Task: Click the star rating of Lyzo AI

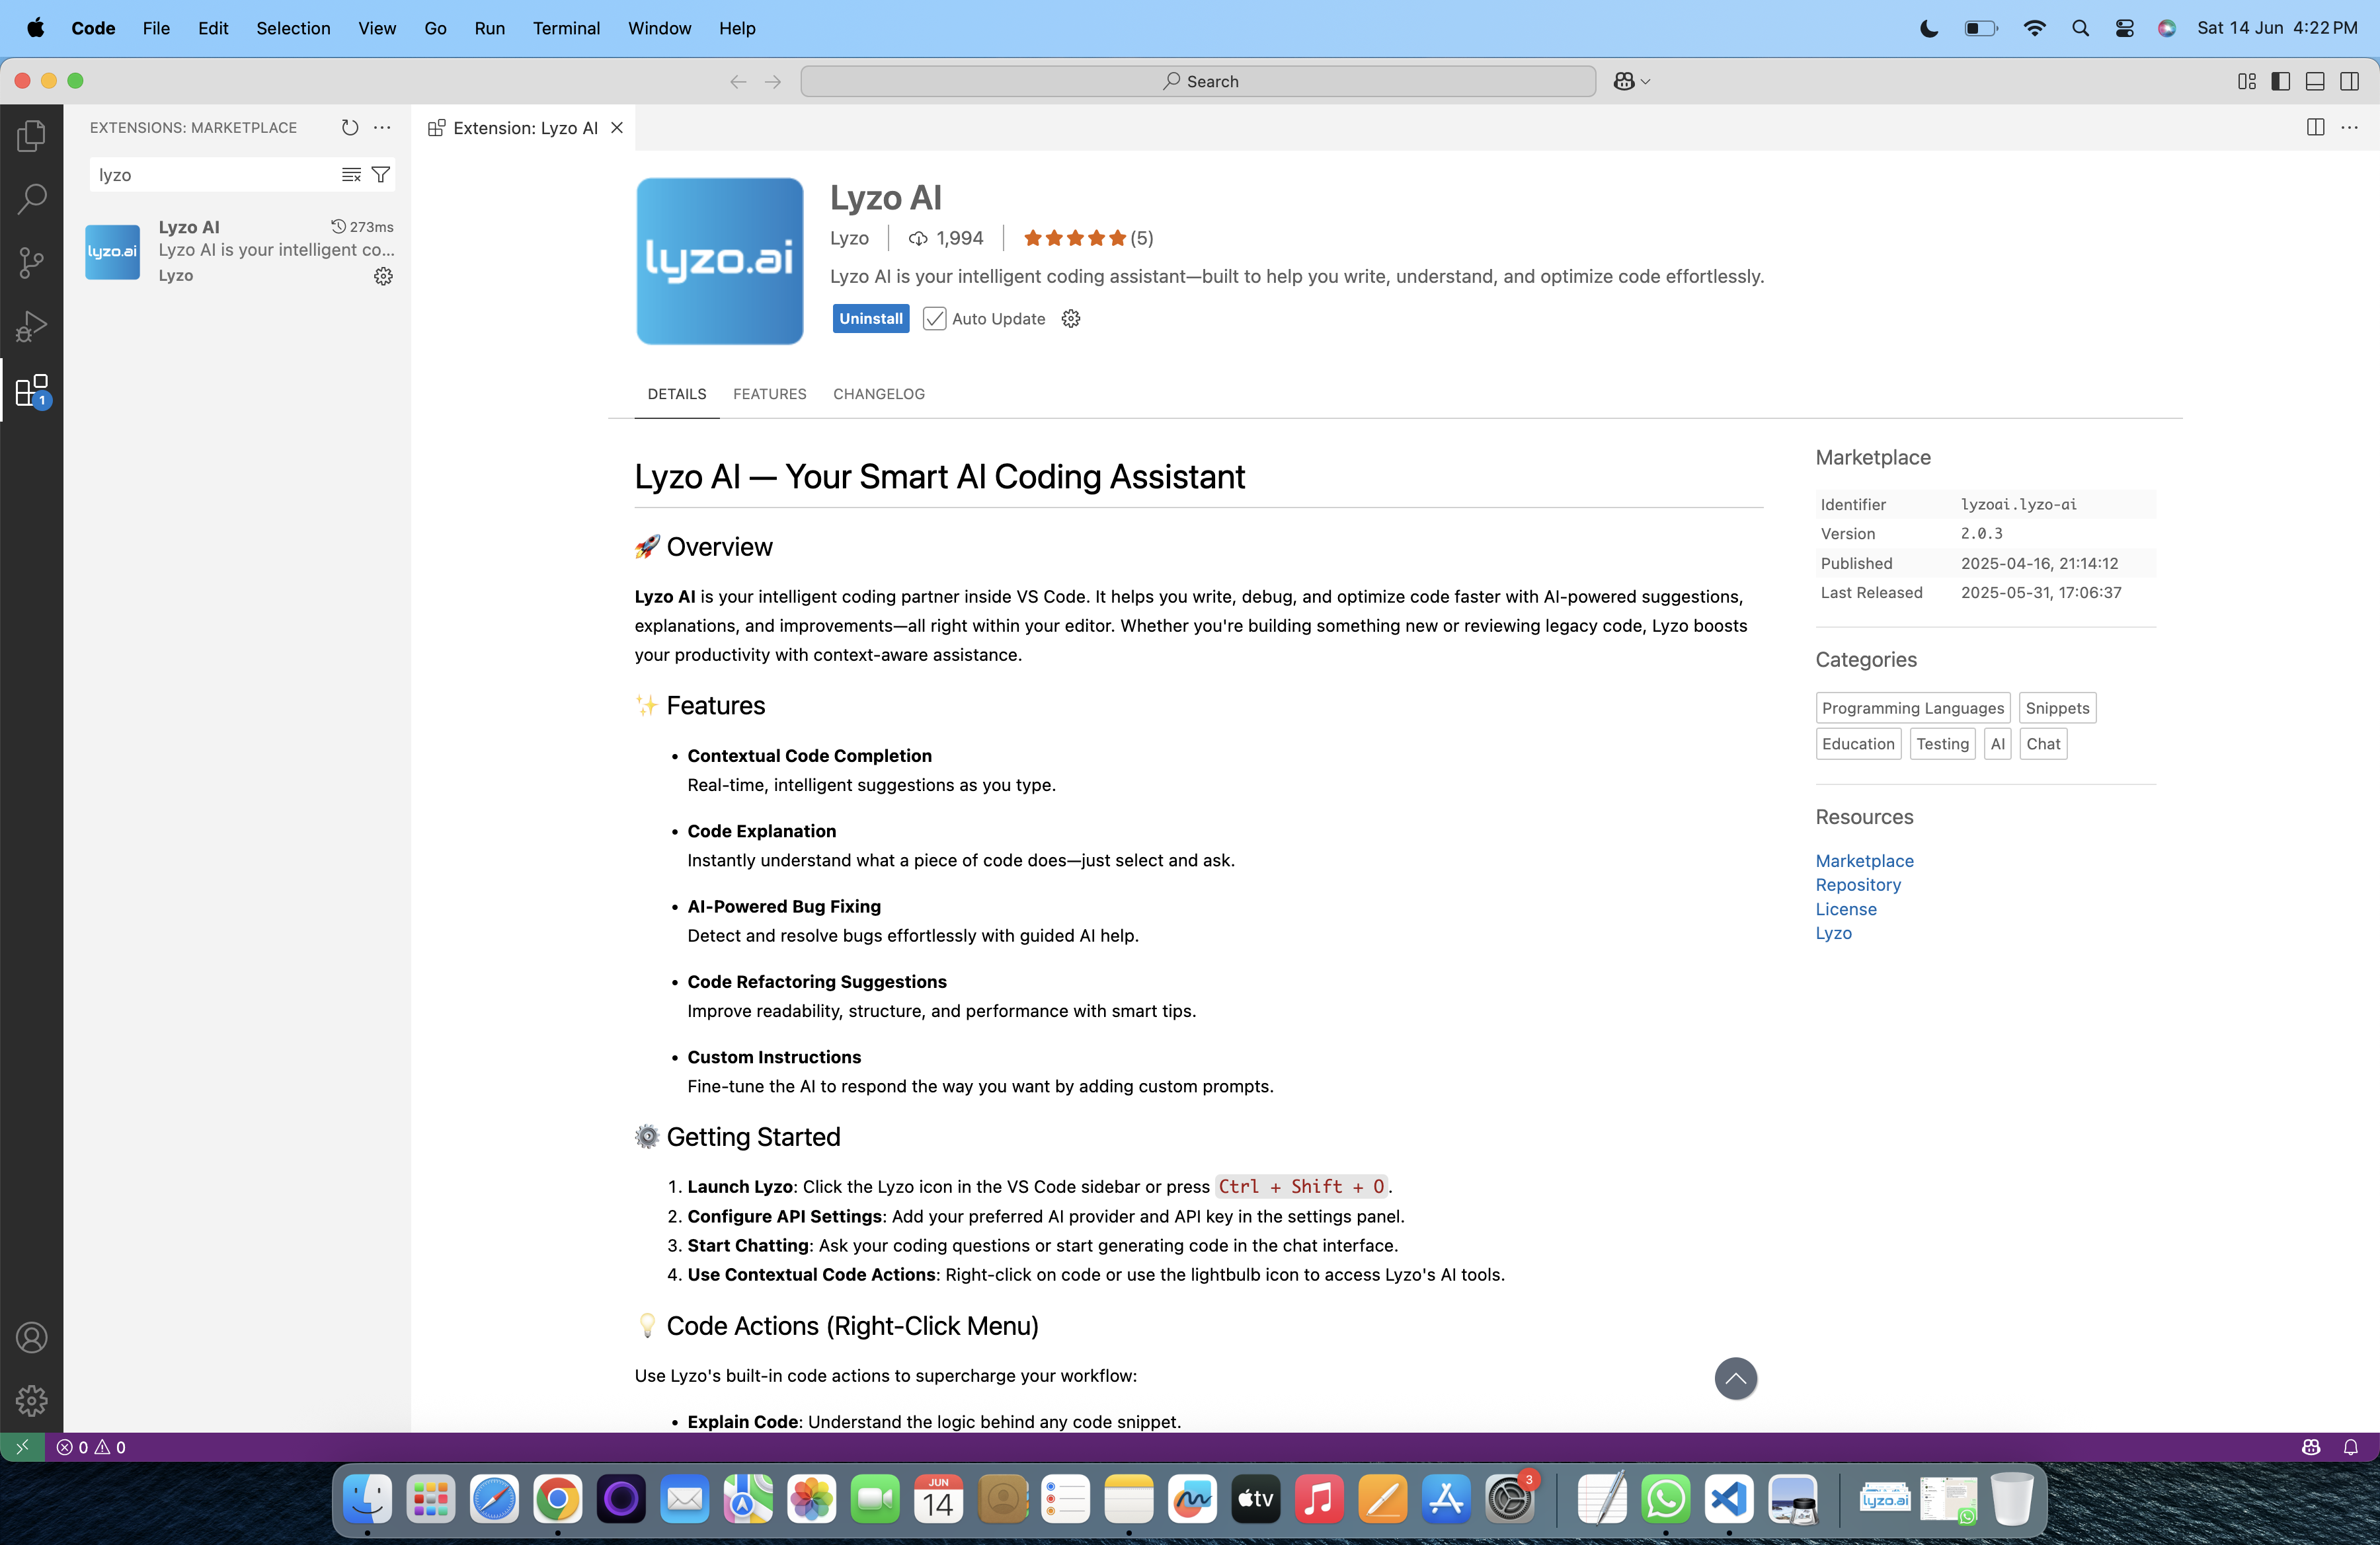Action: click(1087, 238)
